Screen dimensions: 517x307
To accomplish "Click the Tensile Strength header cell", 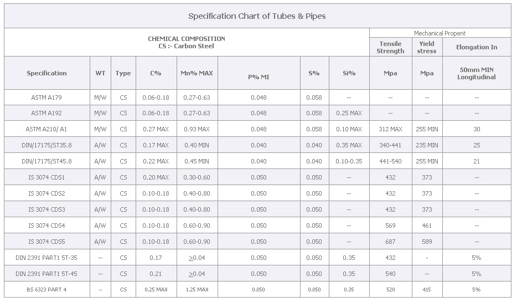I will tap(390, 47).
